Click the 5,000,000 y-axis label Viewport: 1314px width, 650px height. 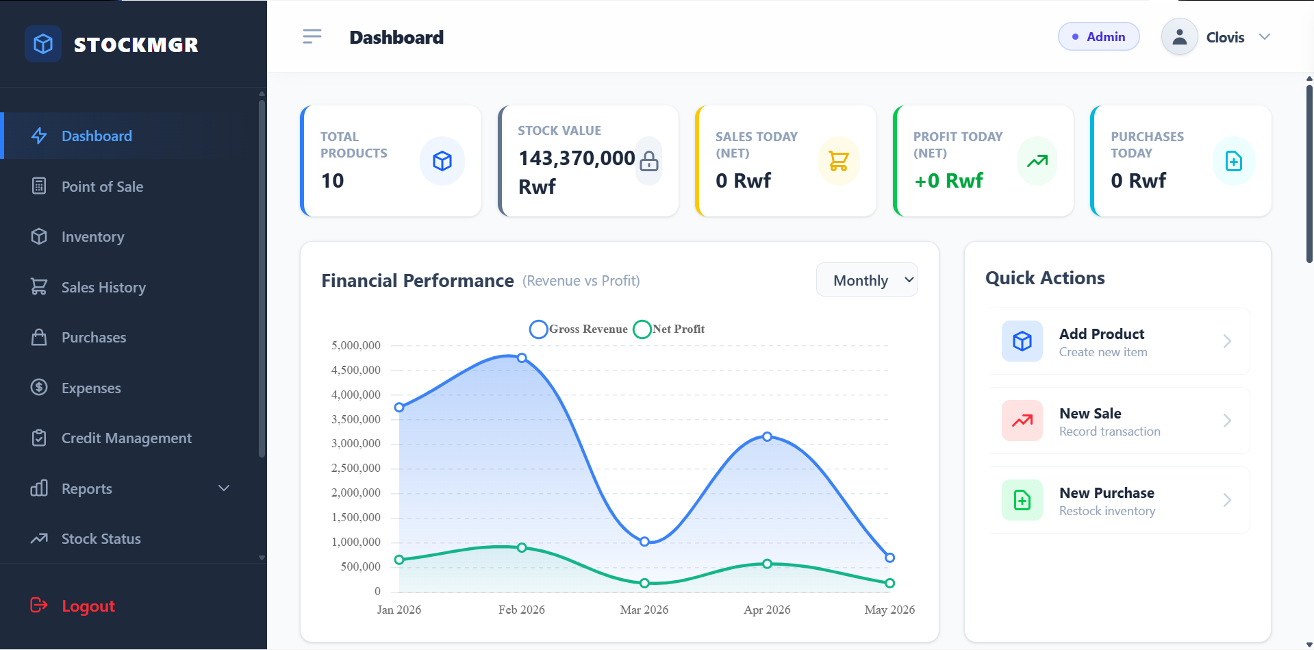tap(356, 345)
